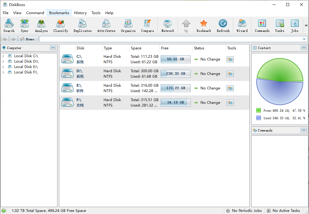The image size is (309, 214).
Task: Open the Classify files tool
Action: click(x=60, y=26)
